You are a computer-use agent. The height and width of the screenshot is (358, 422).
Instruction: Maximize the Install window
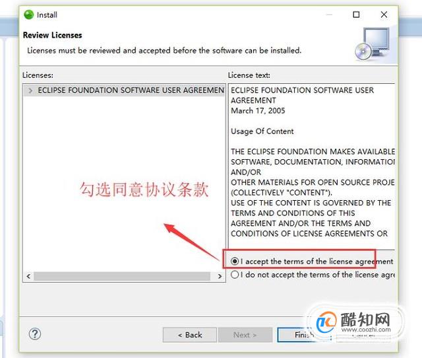[356, 15]
